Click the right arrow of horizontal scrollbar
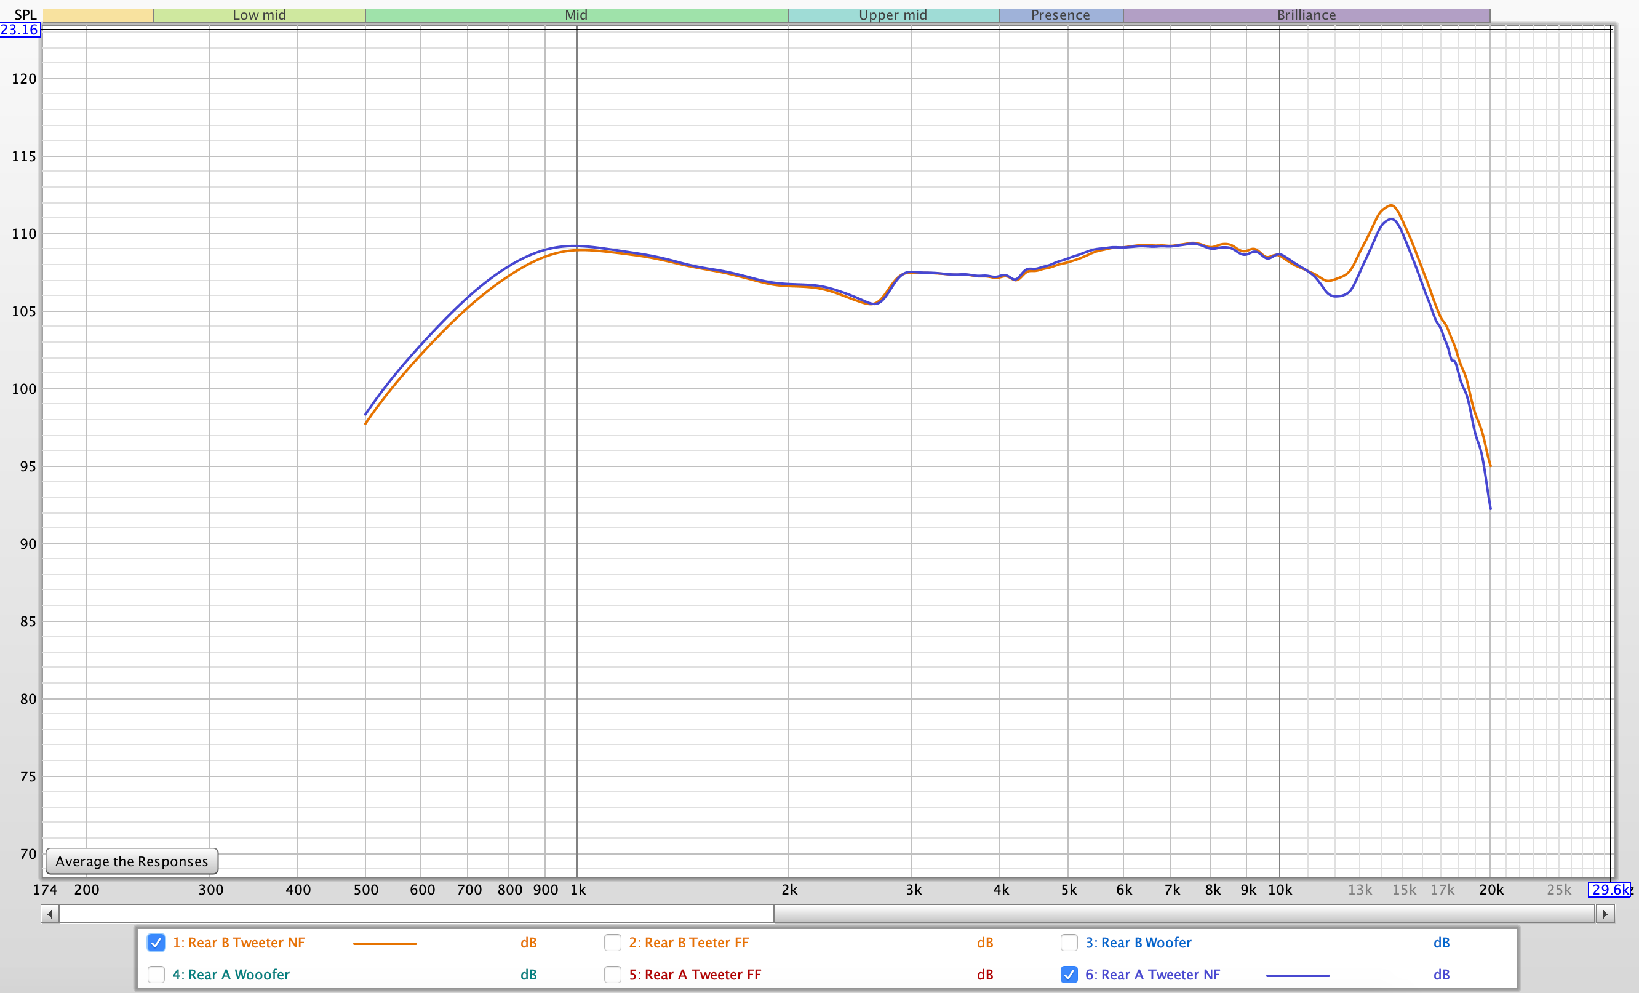The image size is (1639, 993). pyautogui.click(x=1605, y=914)
